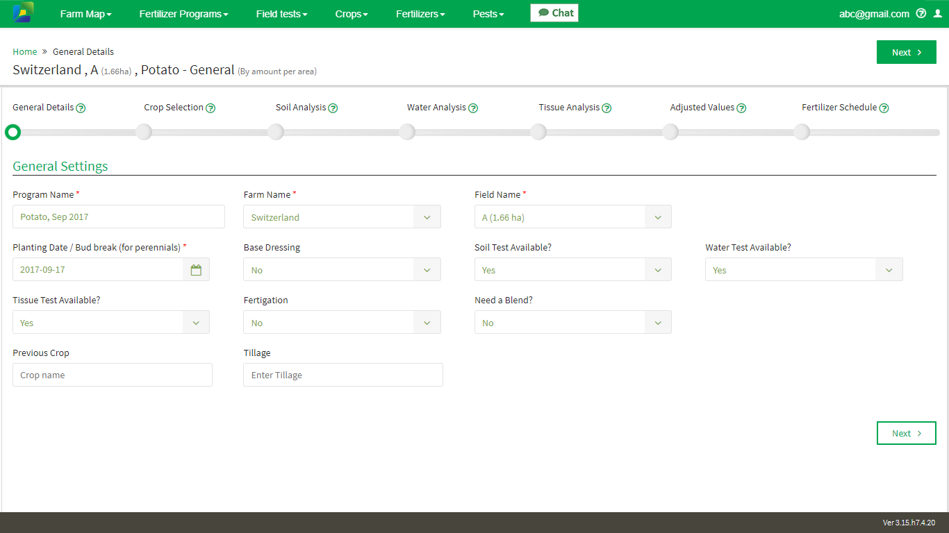This screenshot has height=533, width=949.
Task: Focus the Previous Crop field
Action: click(x=113, y=375)
